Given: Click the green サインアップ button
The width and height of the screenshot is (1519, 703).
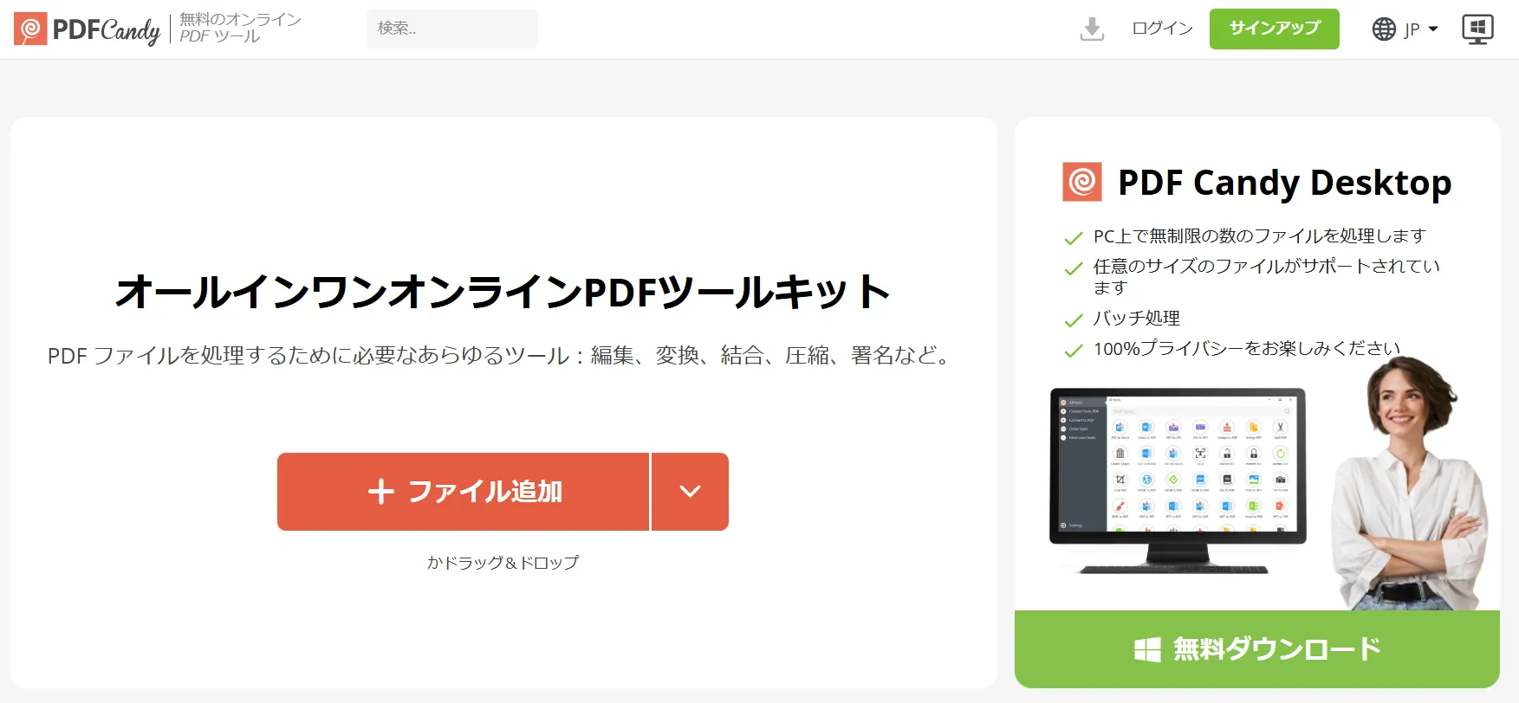Looking at the screenshot, I should (x=1275, y=29).
